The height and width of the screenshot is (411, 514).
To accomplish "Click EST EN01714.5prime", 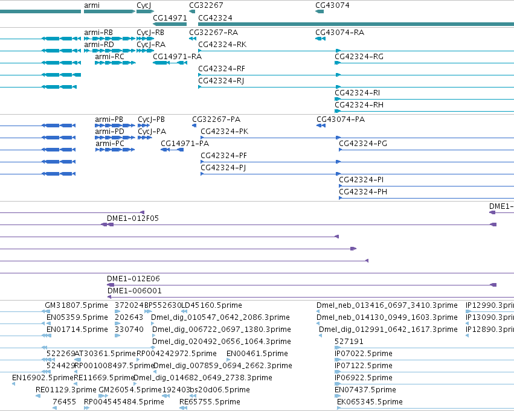I will tap(77, 330).
